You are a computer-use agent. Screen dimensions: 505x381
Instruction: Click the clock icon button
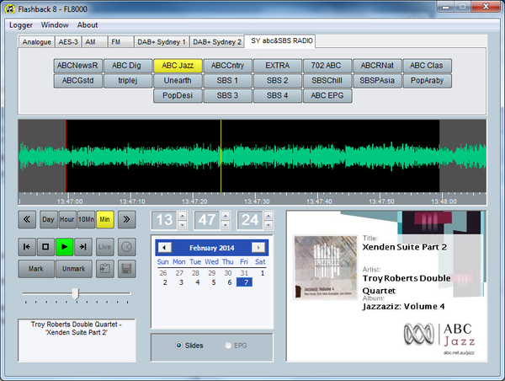[x=126, y=247]
